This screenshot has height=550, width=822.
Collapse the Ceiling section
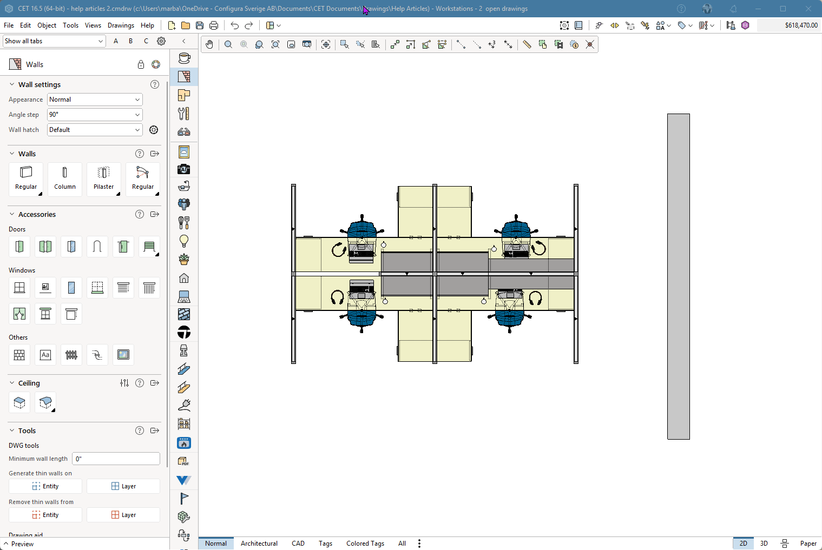pyautogui.click(x=12, y=383)
